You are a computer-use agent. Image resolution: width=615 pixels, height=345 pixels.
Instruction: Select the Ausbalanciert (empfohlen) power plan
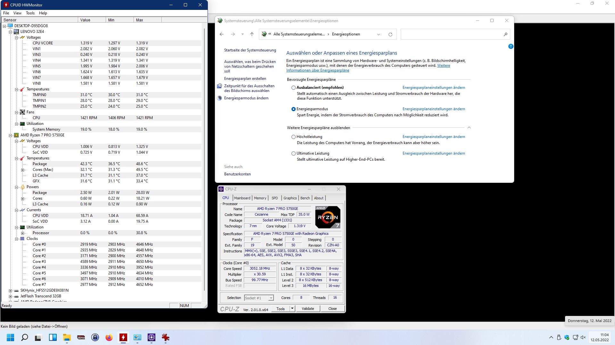tap(293, 88)
